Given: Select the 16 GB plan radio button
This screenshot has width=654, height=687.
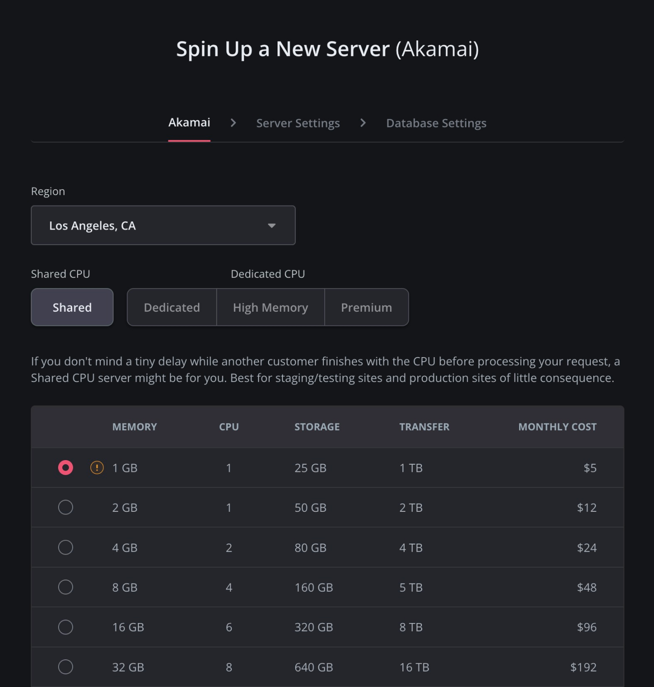Looking at the screenshot, I should pyautogui.click(x=65, y=627).
